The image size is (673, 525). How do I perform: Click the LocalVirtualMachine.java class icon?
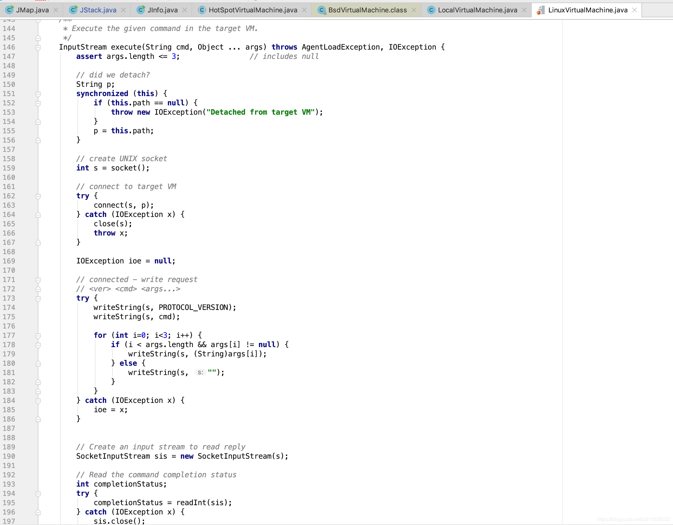[x=431, y=10]
